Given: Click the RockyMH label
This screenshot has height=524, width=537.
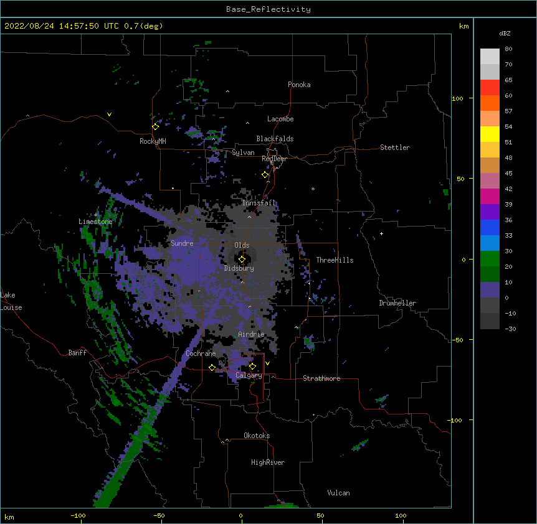Looking at the screenshot, I should click(x=153, y=141).
